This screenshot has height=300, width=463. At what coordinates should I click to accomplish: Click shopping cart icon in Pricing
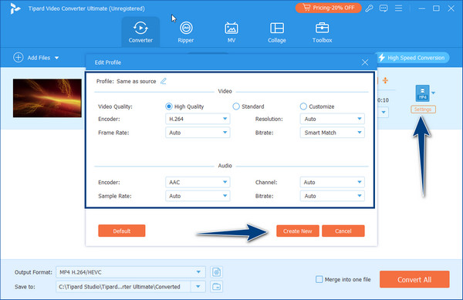tap(306, 8)
